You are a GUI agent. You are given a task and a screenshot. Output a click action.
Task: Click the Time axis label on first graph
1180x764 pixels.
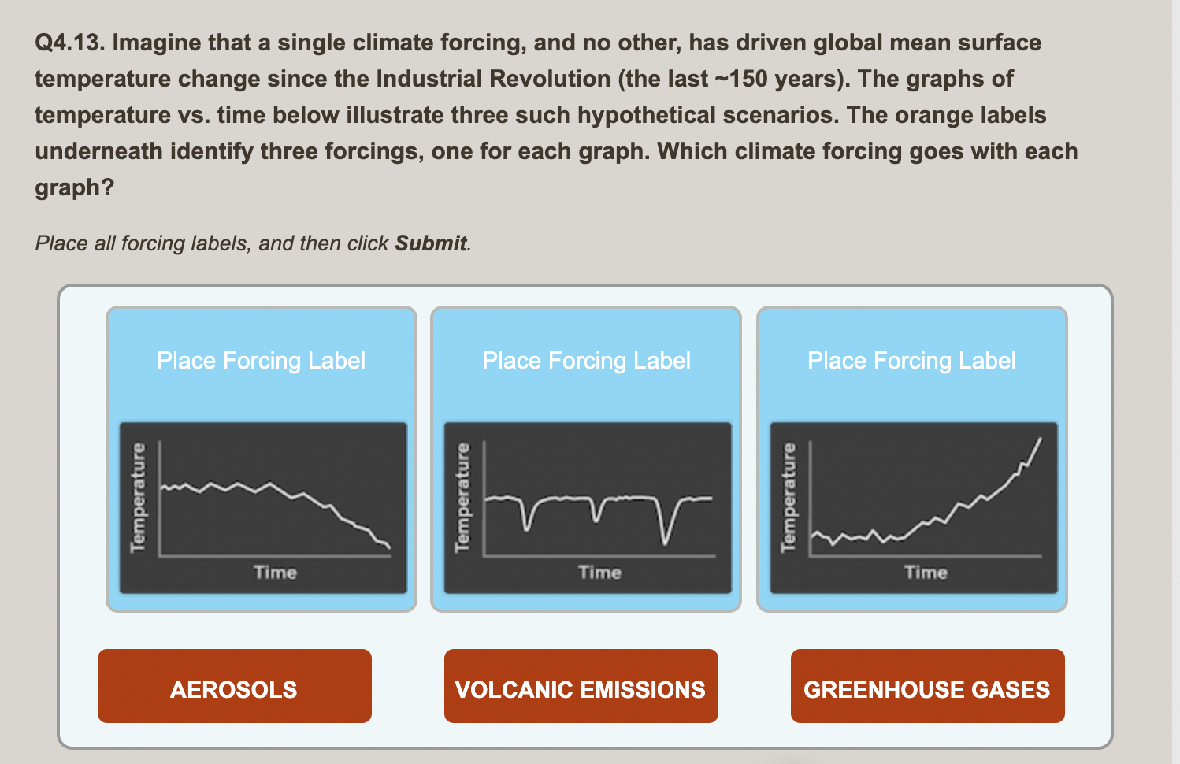point(274,573)
